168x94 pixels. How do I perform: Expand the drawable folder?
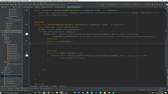[x=4, y=41]
